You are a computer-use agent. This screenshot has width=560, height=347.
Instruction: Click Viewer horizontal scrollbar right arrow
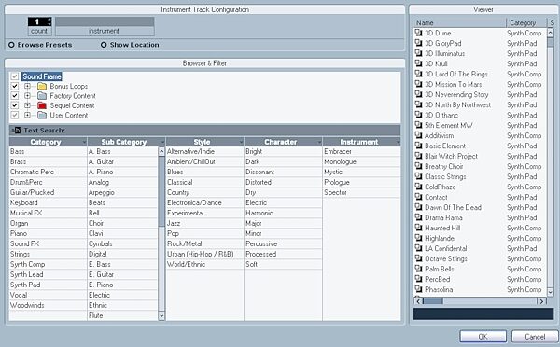pyautogui.click(x=541, y=301)
